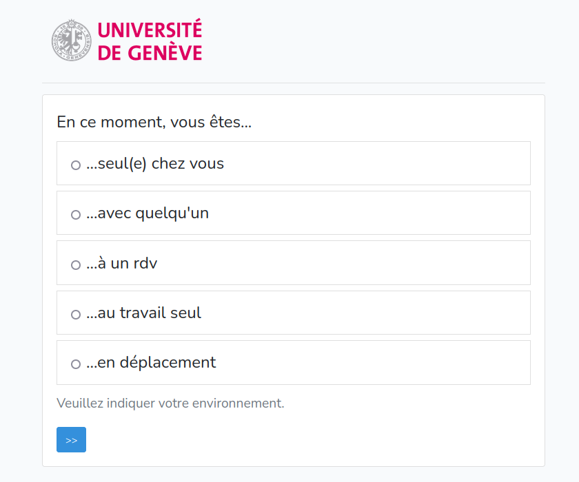Viewport: 579px width, 482px height.
Task: Mark the radio circle beside "à un rdv"
Action: click(76, 264)
